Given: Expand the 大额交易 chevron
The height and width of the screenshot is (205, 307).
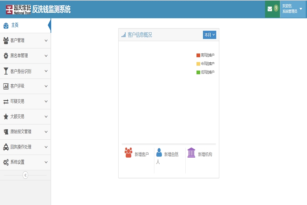Looking at the screenshot, I should pyautogui.click(x=46, y=117).
